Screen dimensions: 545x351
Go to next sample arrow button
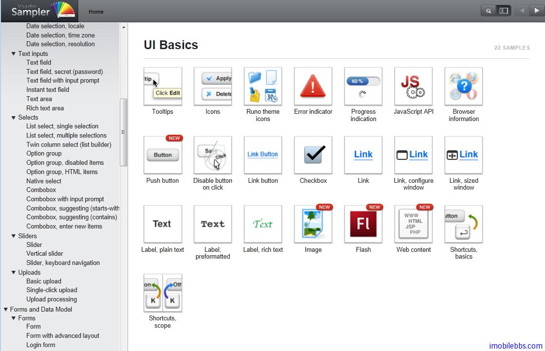[x=537, y=11]
